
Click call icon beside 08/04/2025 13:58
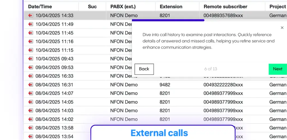(x=31, y=128)
